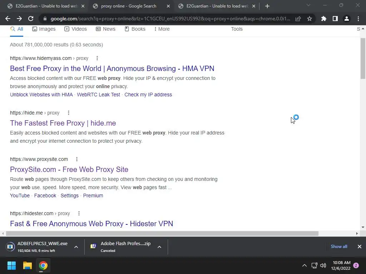Open the Chrome profile avatar
This screenshot has height=274, width=366.
pos(347,19)
